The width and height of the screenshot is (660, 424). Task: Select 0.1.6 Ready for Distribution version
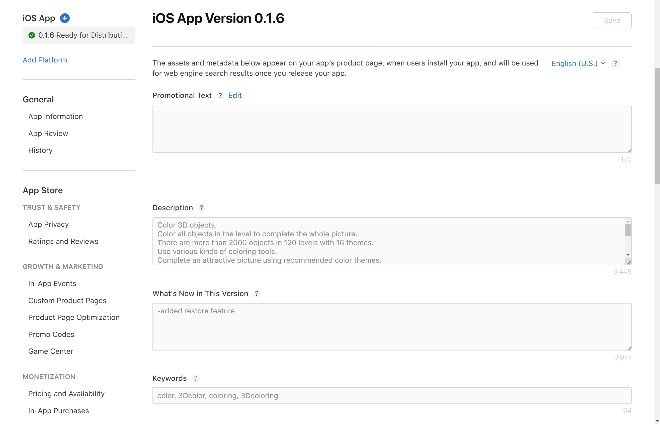[82, 35]
